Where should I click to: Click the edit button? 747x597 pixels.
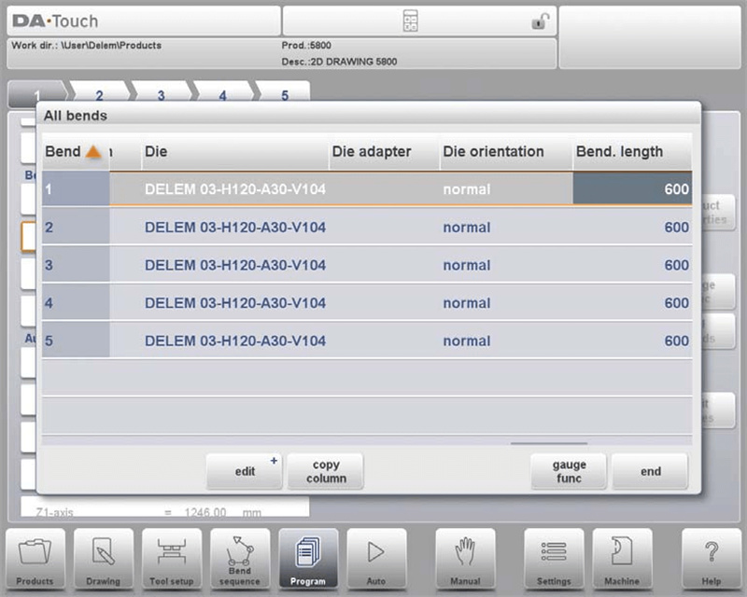(245, 471)
